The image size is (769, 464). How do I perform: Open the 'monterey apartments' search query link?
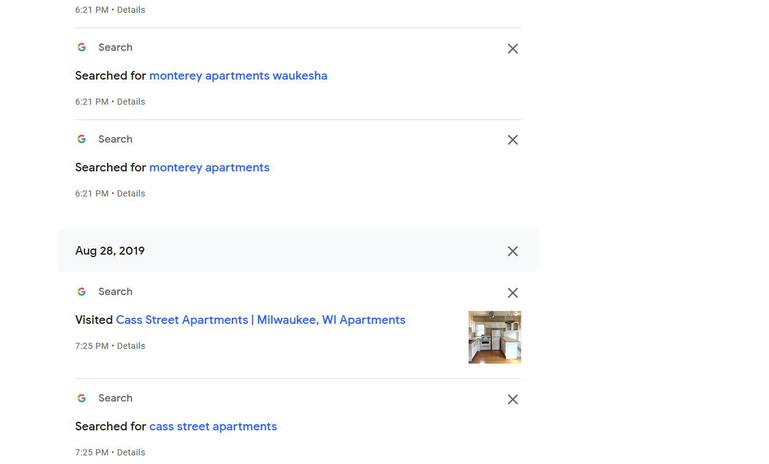(x=209, y=168)
